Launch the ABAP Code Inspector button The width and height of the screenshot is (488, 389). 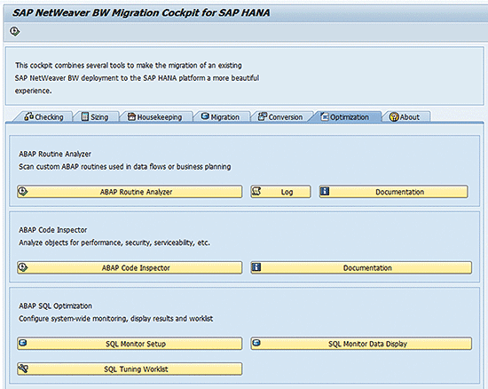coord(130,267)
